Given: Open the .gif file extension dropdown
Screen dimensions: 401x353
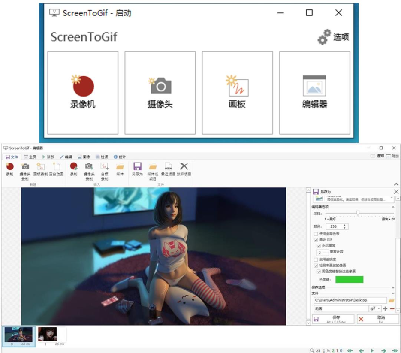Looking at the screenshot, I should pyautogui.click(x=374, y=308).
